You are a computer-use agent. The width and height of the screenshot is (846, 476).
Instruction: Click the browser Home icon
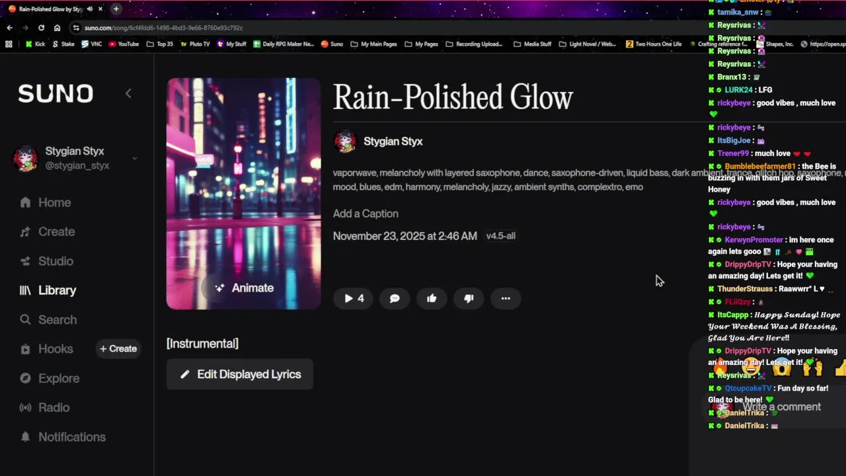[57, 28]
